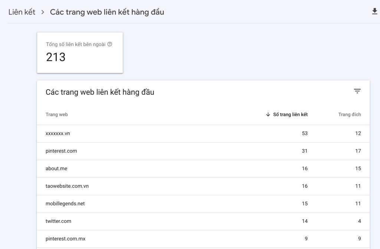
Task: Select the mobillegends.net row
Action: coord(66,204)
